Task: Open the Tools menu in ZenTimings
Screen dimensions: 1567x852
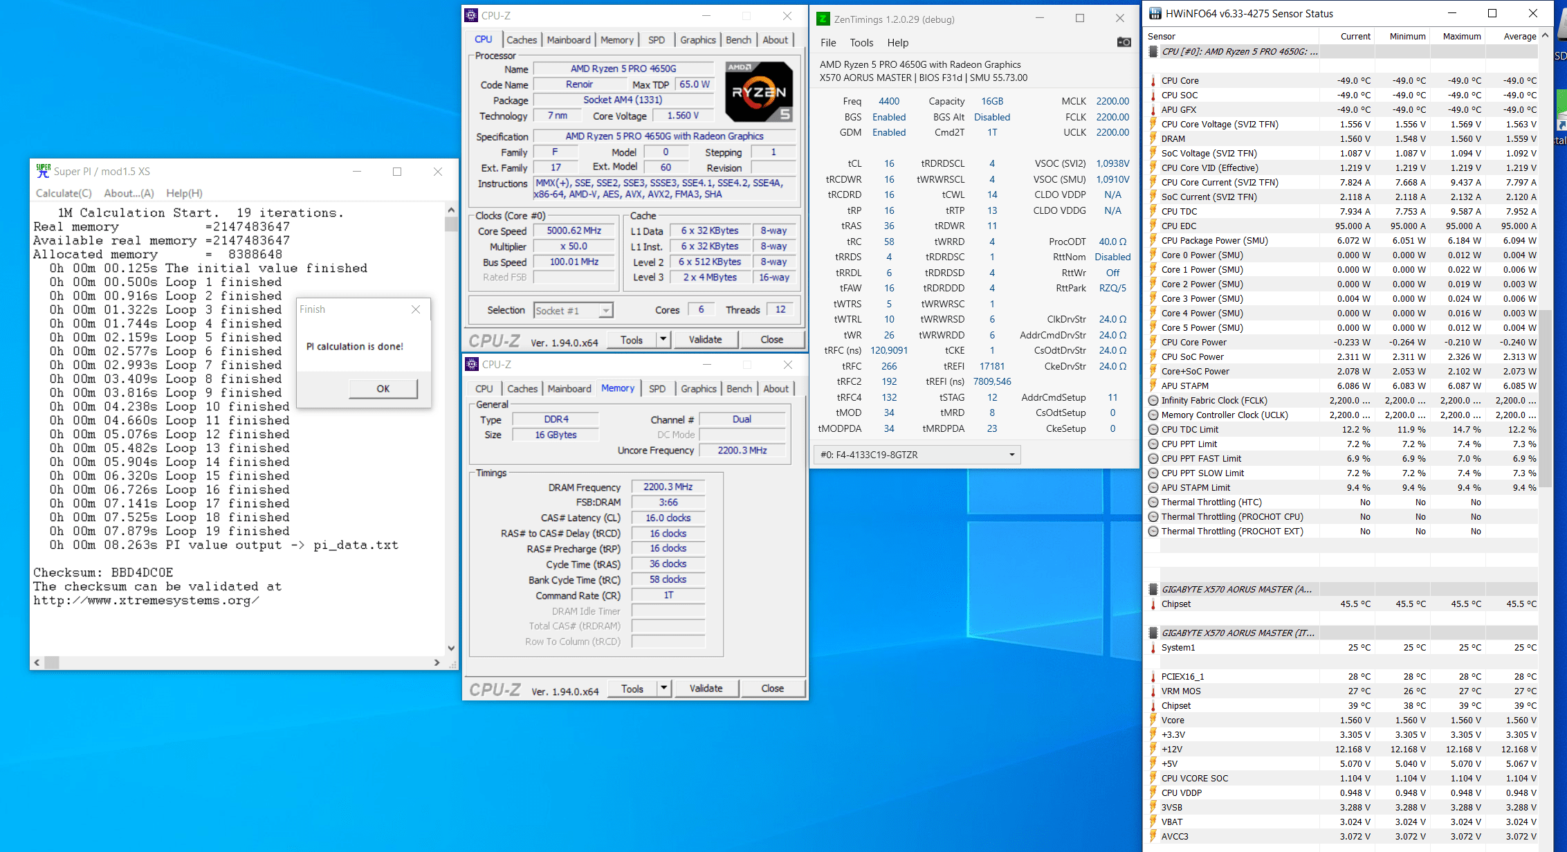Action: pos(861,43)
